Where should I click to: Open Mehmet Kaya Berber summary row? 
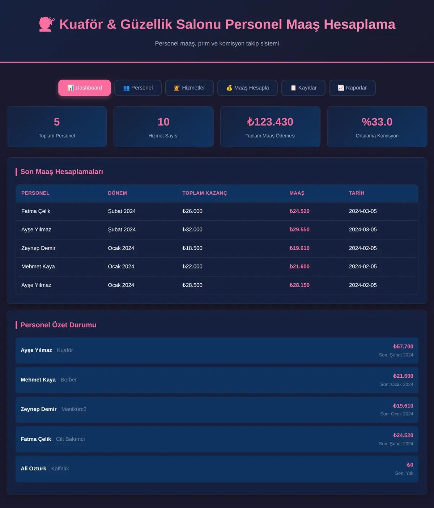tap(217, 380)
